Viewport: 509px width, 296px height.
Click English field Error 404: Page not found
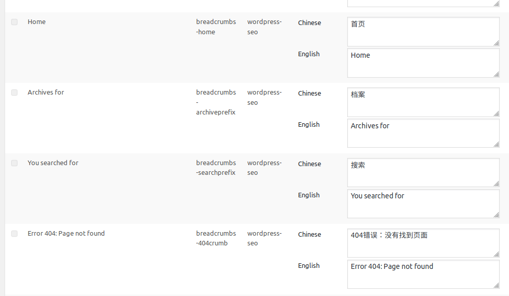(423, 275)
